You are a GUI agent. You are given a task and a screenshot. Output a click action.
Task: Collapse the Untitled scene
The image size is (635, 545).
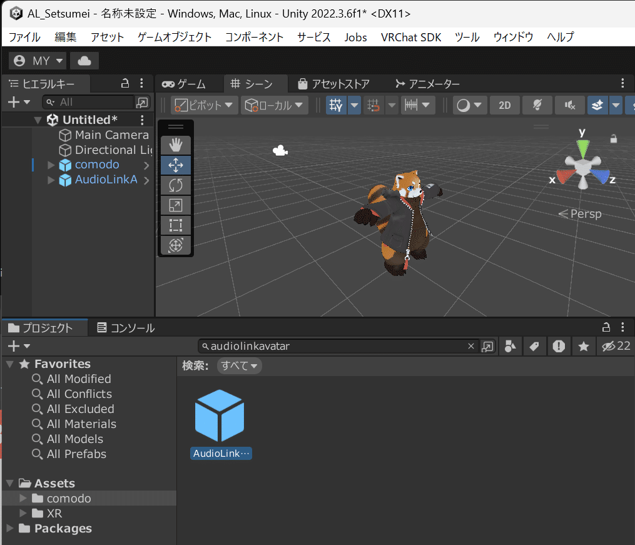[x=38, y=120]
